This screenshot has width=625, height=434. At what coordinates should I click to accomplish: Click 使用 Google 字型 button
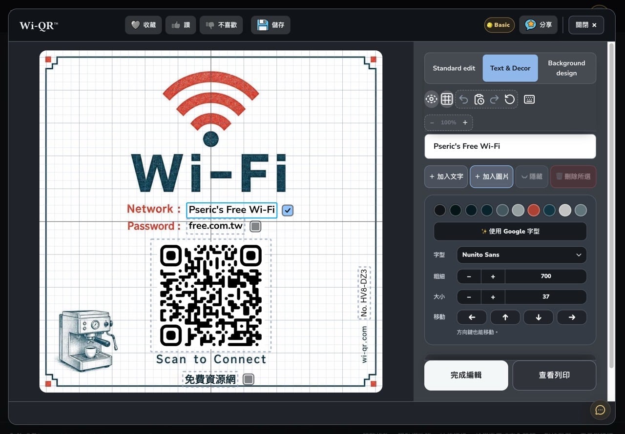coord(510,231)
